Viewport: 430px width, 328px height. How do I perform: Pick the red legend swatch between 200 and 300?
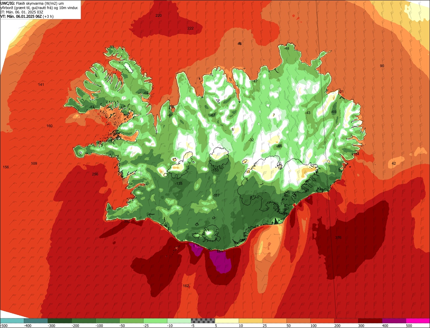point(346,321)
